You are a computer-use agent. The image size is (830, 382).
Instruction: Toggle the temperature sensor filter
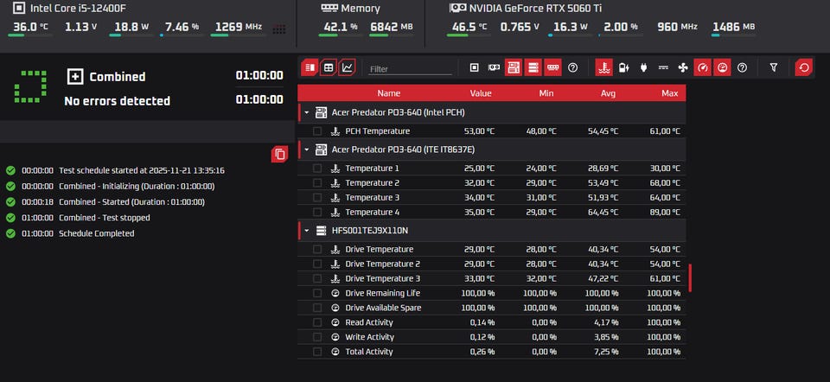click(604, 67)
